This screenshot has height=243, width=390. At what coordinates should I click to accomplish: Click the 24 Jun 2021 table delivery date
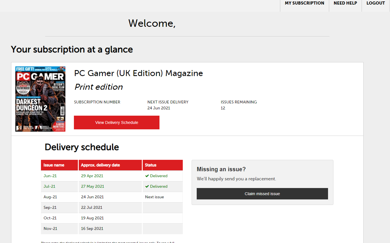92,197
